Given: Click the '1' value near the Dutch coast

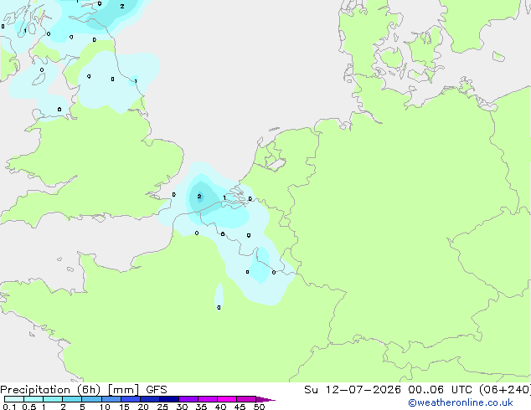Looking at the screenshot, I should 224,198.
